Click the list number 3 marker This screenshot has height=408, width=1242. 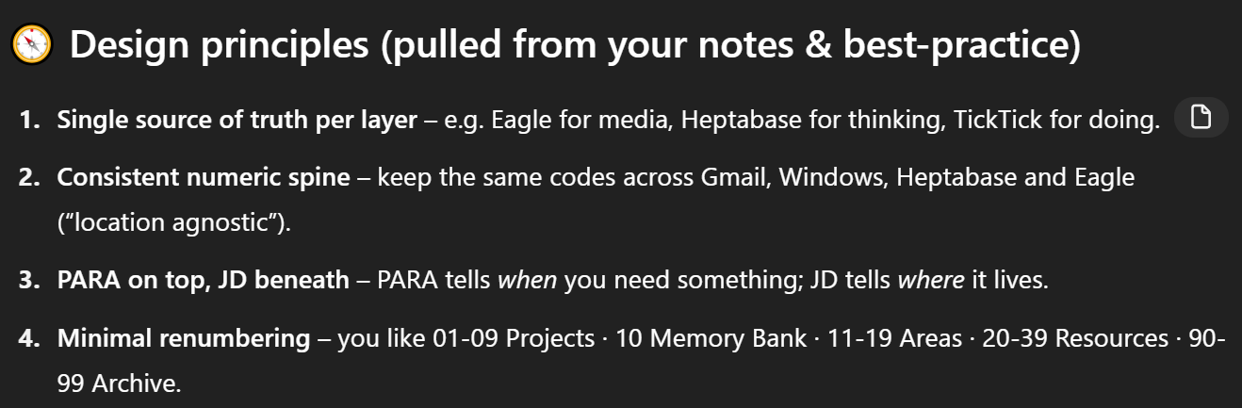click(x=27, y=281)
